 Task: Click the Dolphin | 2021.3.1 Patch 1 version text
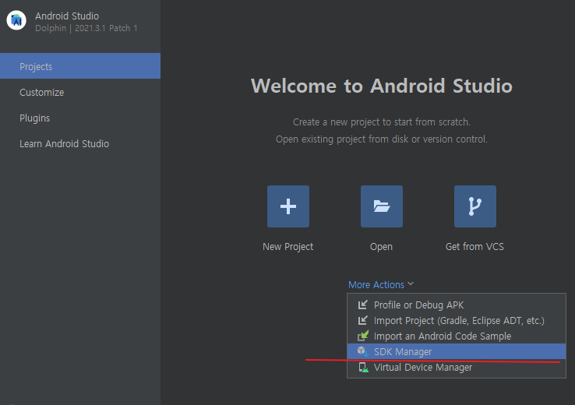coord(86,28)
